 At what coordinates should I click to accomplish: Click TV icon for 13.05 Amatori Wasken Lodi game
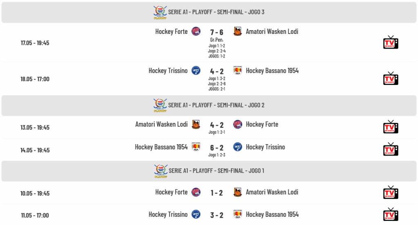coord(391,127)
